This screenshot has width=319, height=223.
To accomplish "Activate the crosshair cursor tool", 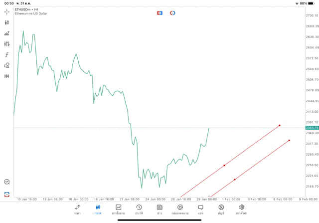I will [7, 12].
